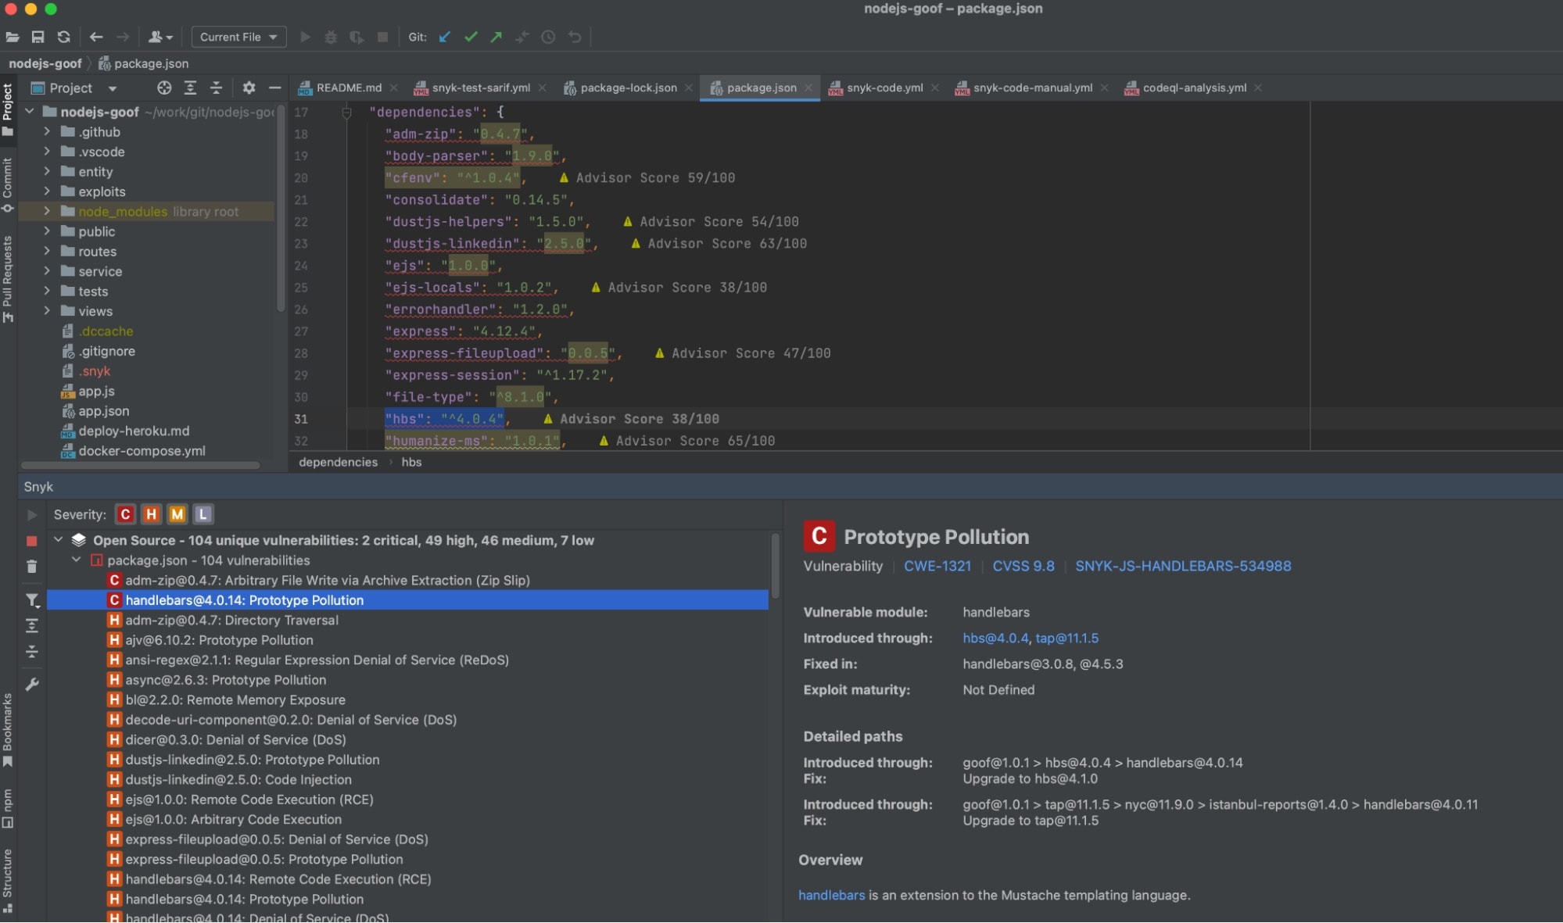
Task: Run Snyk scan play button
Action: click(x=32, y=515)
